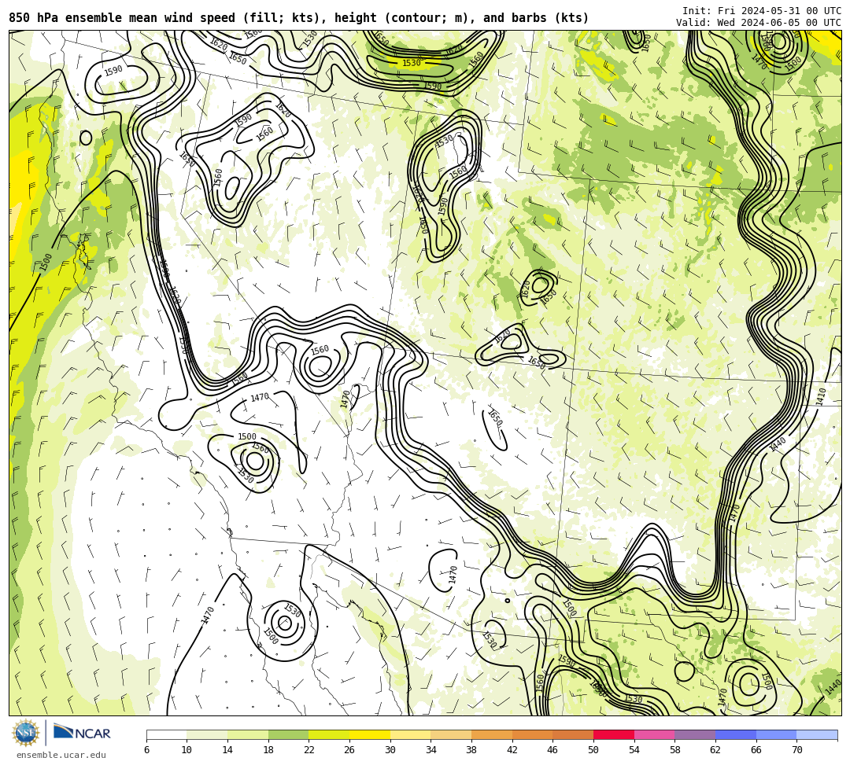Pick the green 18-22 kts colorbar segment
Screen dimensions: 850x765
(288, 734)
